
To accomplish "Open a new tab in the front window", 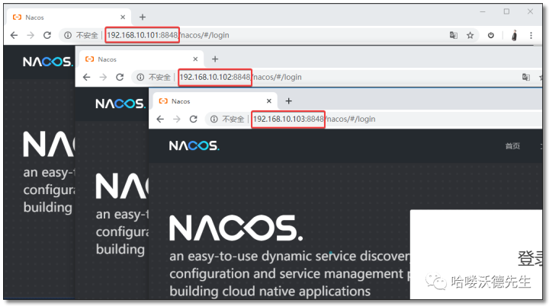I will pyautogui.click(x=288, y=101).
